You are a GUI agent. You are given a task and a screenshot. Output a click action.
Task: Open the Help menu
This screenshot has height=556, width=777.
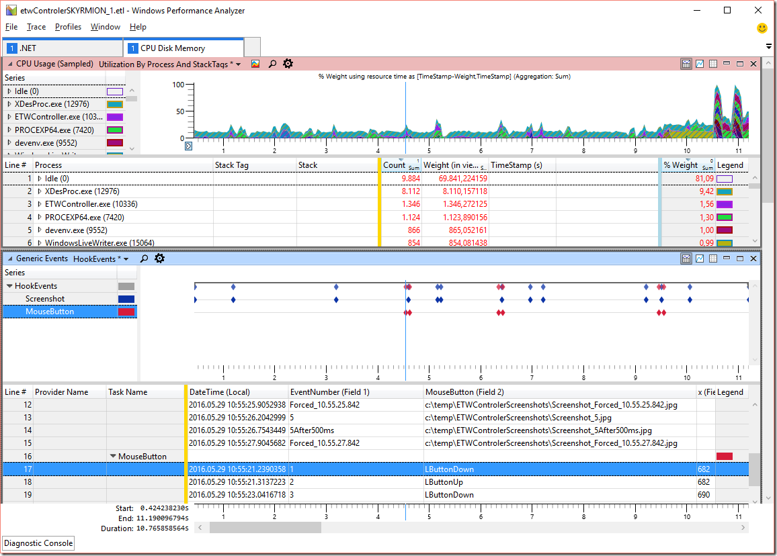point(138,27)
